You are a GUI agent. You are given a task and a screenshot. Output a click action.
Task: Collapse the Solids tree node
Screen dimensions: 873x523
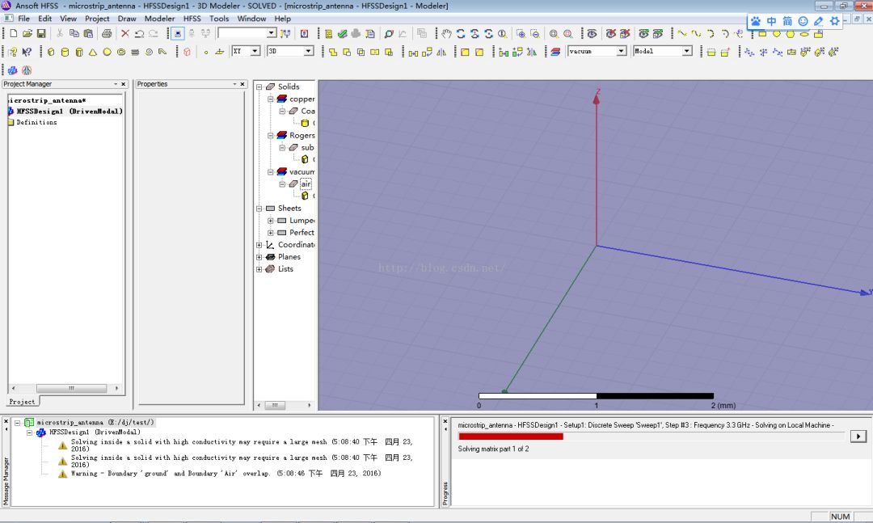pyautogui.click(x=259, y=86)
